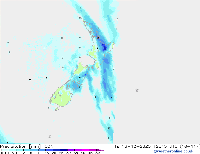This screenshot has width=200, height=154.
Task: Click the 'ICON' model name label
Action: click(x=48, y=146)
